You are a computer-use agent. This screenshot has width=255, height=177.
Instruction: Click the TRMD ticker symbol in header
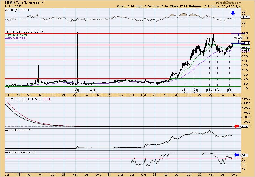(10, 3)
